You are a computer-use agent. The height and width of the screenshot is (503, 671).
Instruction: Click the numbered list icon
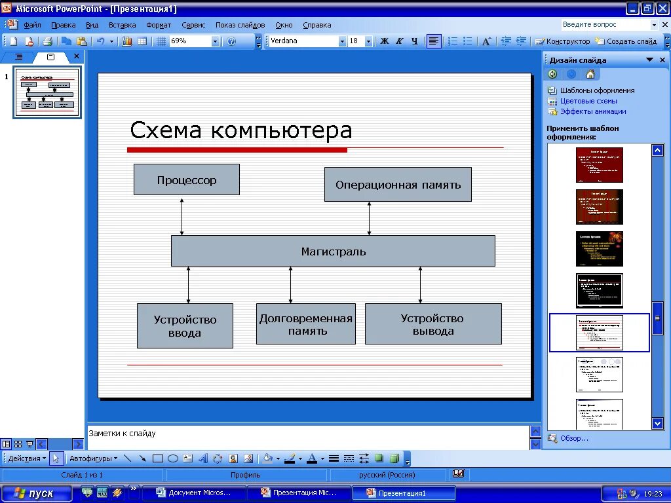click(x=453, y=41)
